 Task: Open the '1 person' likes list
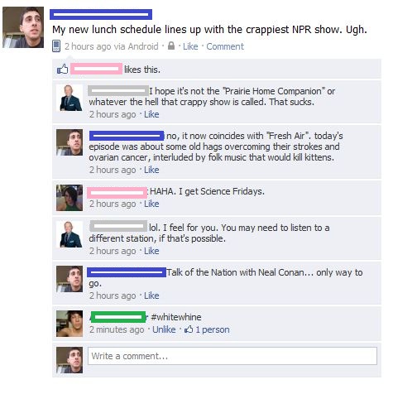(213, 329)
